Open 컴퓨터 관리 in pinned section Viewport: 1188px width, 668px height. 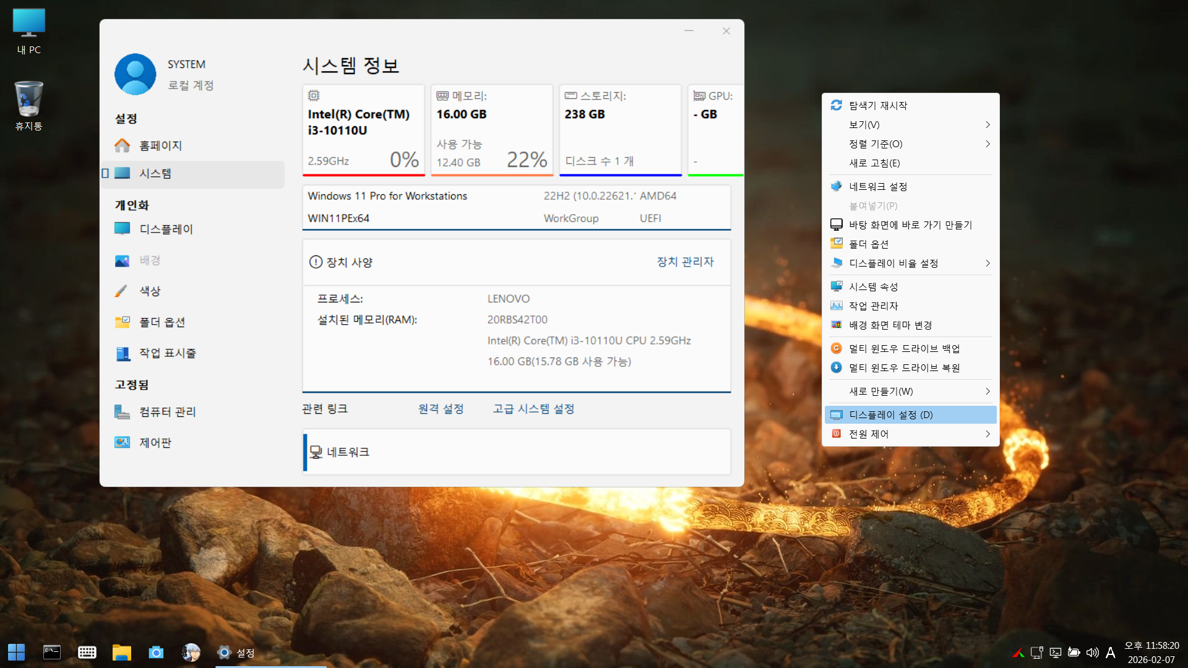(167, 411)
